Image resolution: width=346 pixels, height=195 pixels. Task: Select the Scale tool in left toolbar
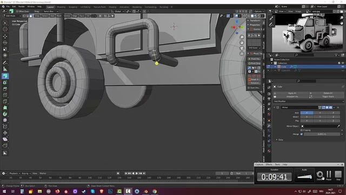point(5,49)
